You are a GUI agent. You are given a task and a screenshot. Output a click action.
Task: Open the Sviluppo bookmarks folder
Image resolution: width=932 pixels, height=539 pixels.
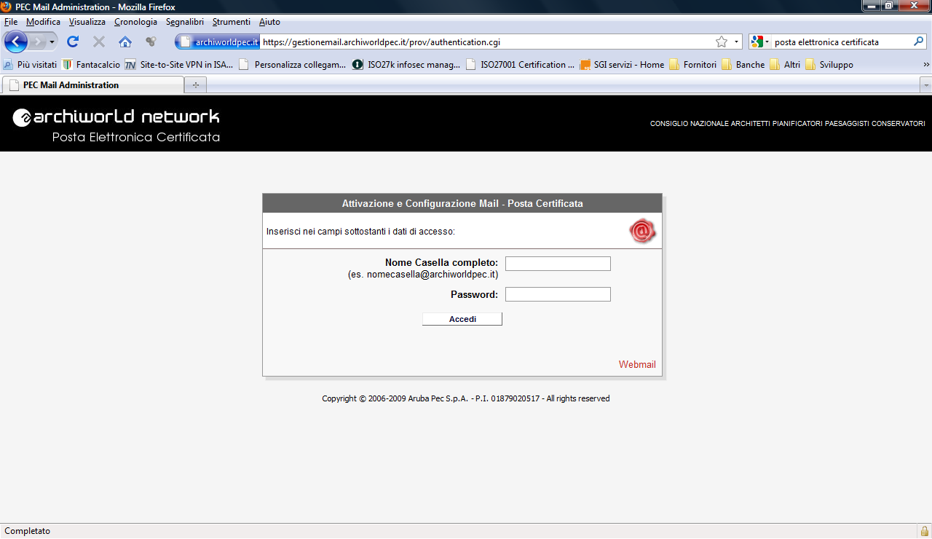(x=829, y=65)
